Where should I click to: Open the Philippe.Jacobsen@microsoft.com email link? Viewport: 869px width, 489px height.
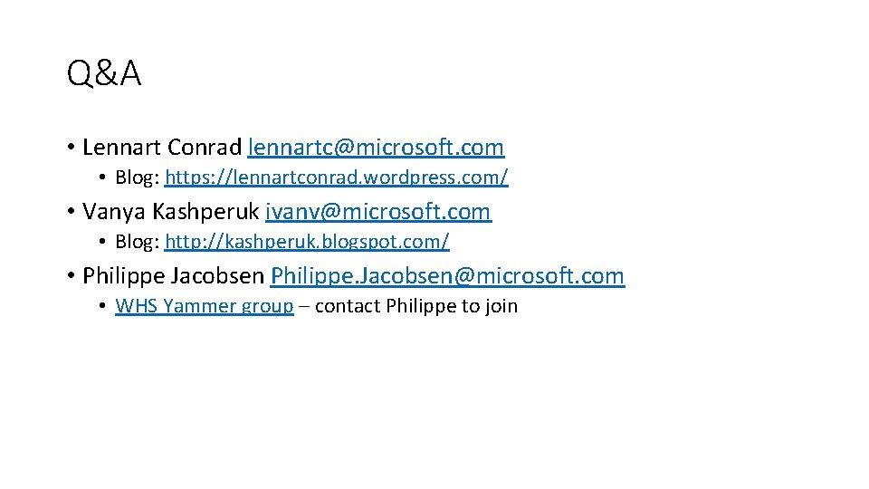[447, 276]
